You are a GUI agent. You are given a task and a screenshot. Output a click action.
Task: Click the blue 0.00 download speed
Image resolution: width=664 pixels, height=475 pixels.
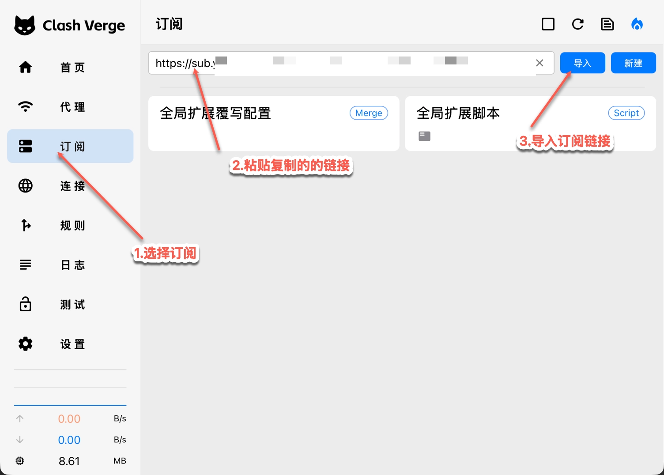click(x=69, y=440)
